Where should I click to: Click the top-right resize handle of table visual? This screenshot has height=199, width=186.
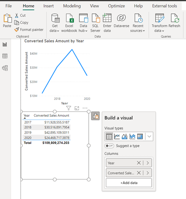tap(89, 111)
